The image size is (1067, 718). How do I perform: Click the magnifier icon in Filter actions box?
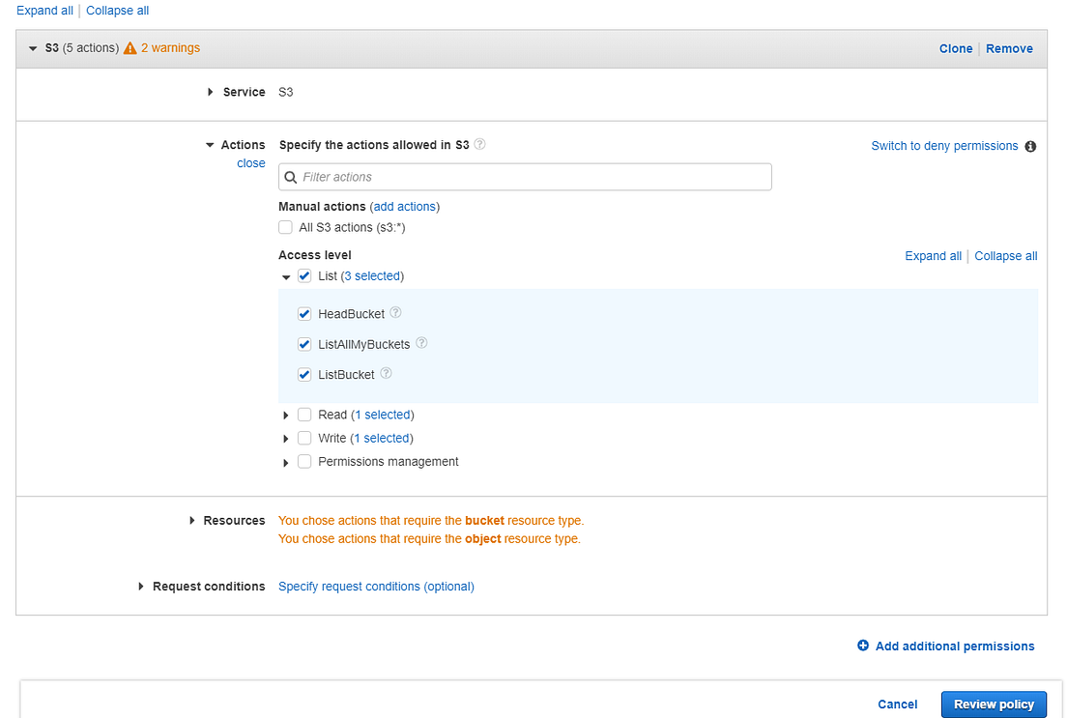[291, 177]
